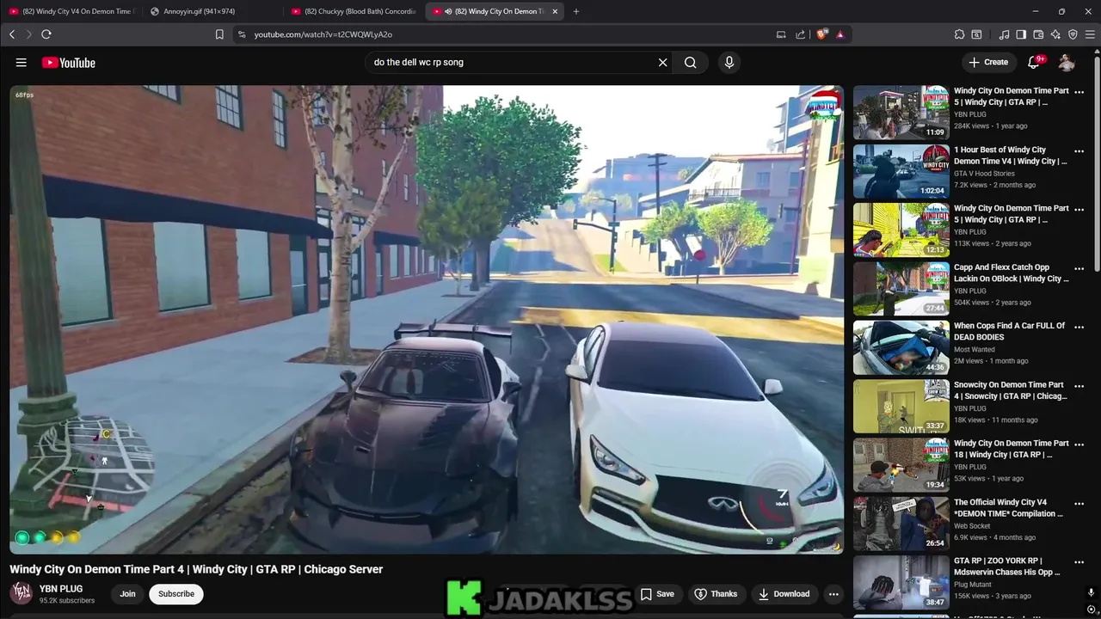This screenshot has height=619, width=1101.
Task: Switch to Chuckyy (Blood Bath) Concordia tab
Action: click(x=353, y=11)
